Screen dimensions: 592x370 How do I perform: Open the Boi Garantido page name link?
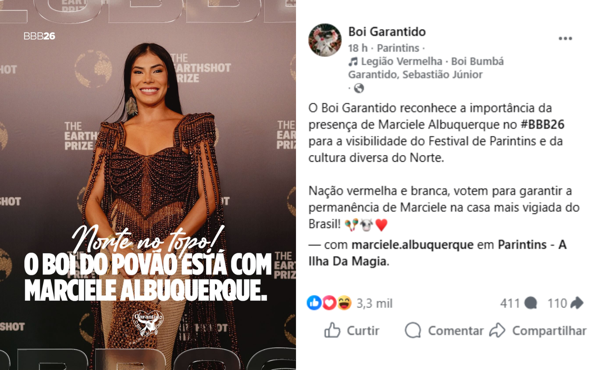pos(387,32)
